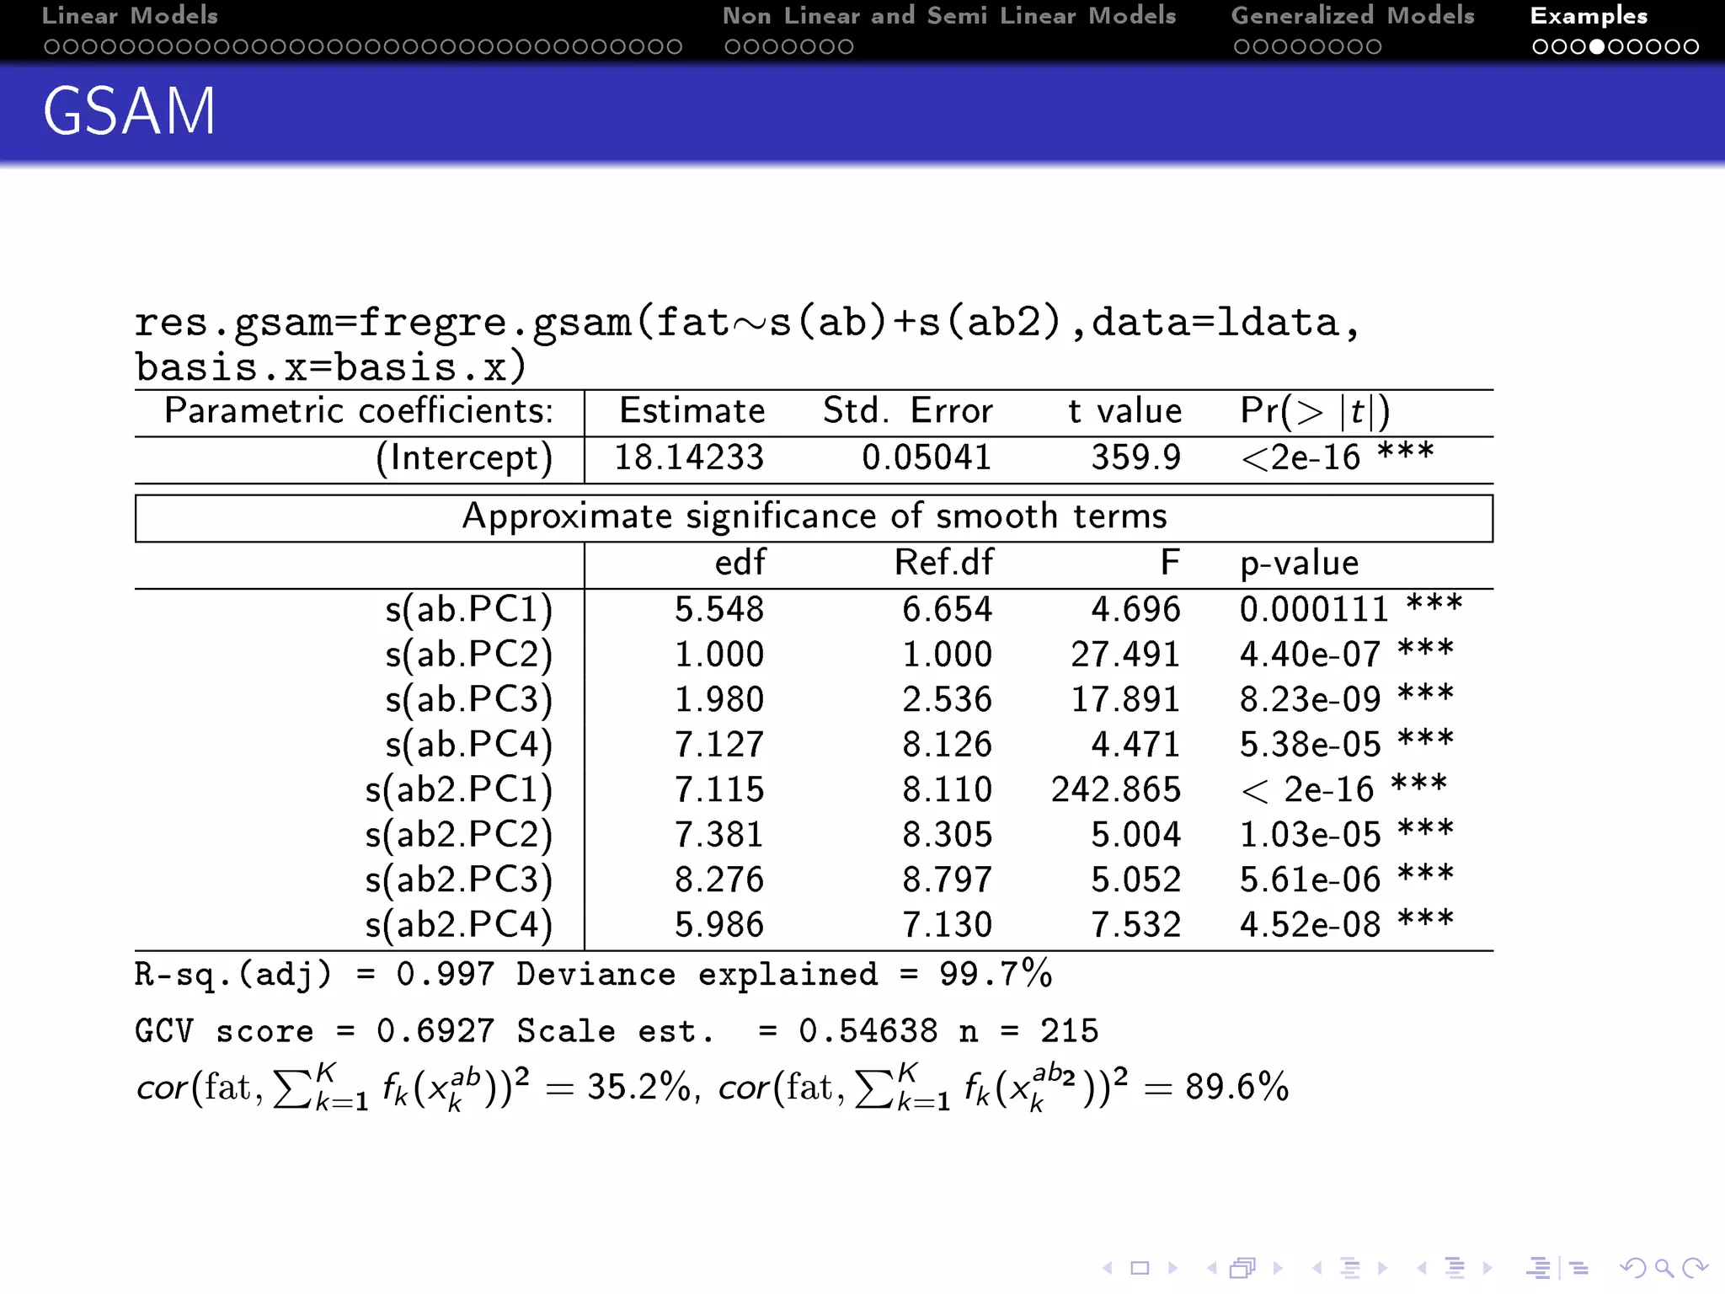The height and width of the screenshot is (1294, 1725).
Task: Click the s(ab.PC1) row label
Action: click(x=469, y=609)
